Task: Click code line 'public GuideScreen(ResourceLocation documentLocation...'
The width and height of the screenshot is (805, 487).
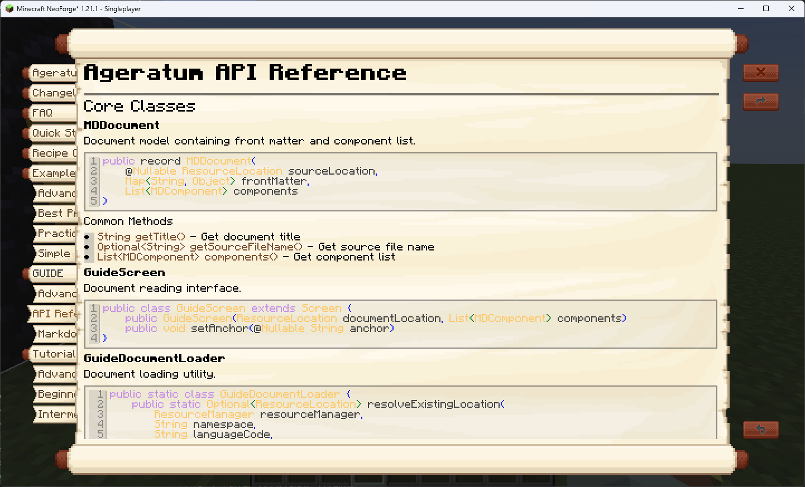Action: pyautogui.click(x=376, y=318)
